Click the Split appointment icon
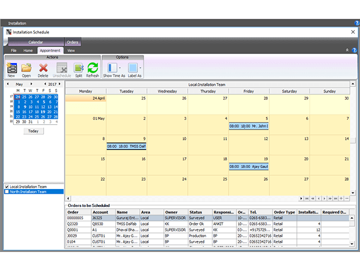The image size is (360, 270). point(79,69)
